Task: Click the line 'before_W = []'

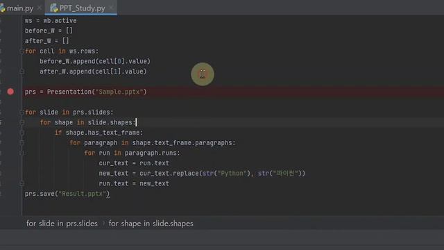Action: pyautogui.click(x=49, y=31)
